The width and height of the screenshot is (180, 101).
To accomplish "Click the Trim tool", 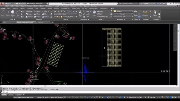I will [x=45, y=11].
